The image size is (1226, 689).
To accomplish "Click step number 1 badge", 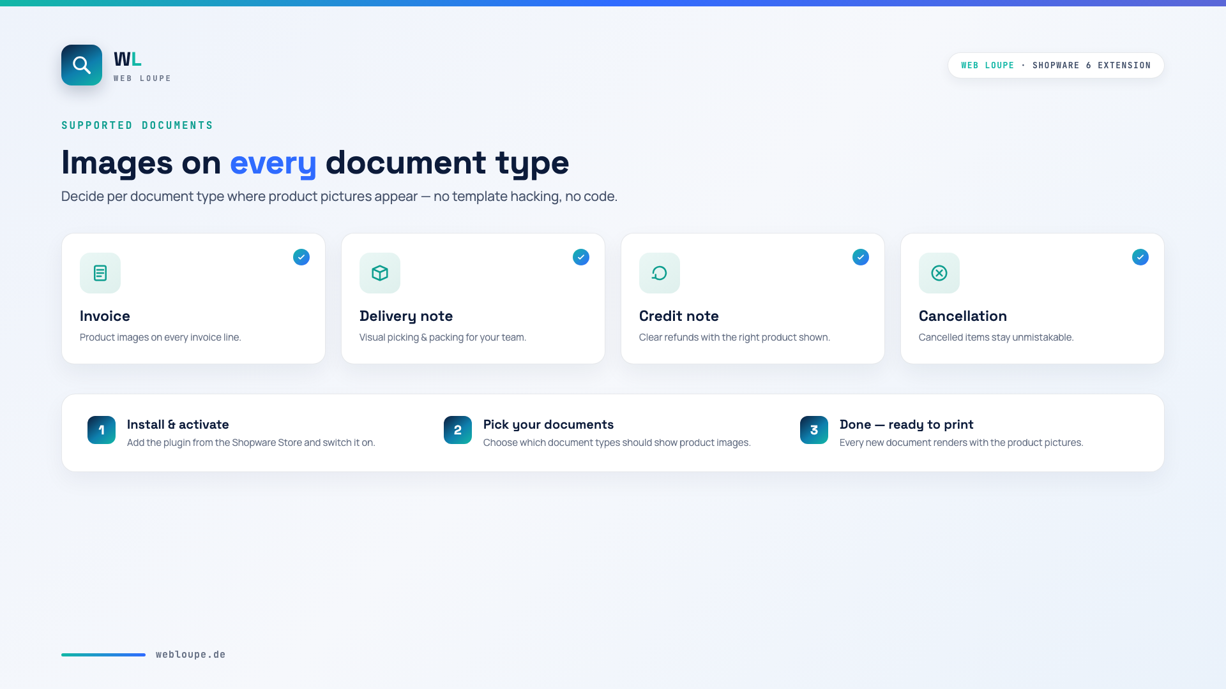I will click(102, 430).
